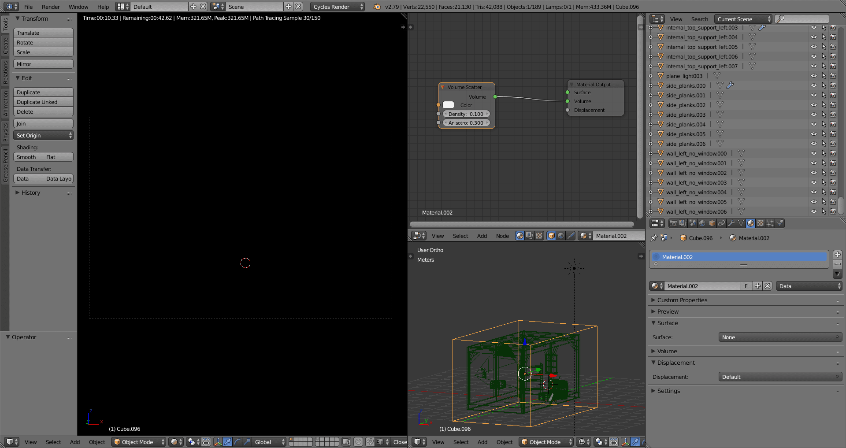Click the Duplicate Linked button

[x=43, y=102]
